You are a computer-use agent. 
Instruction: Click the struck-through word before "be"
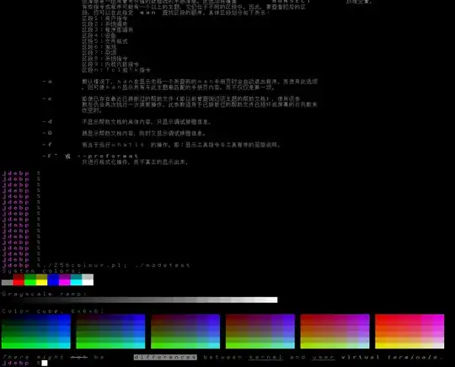79,357
